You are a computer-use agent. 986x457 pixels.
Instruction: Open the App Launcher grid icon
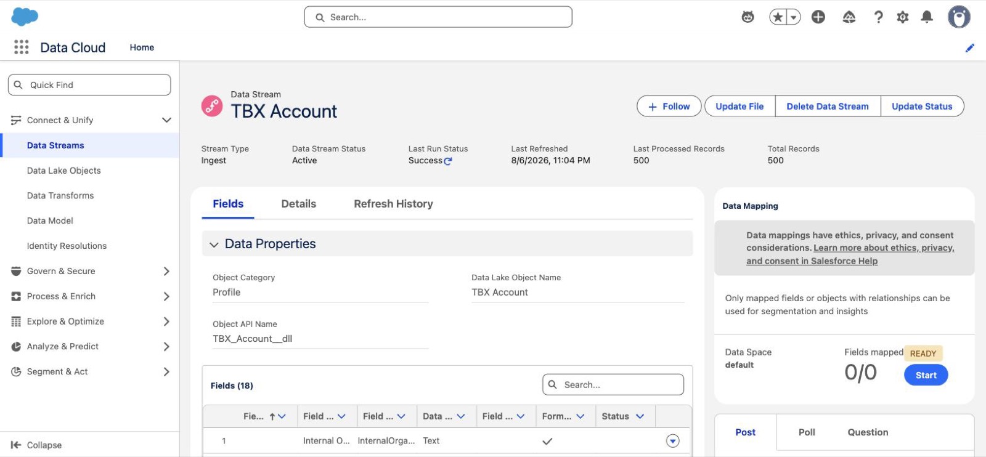[x=21, y=47]
